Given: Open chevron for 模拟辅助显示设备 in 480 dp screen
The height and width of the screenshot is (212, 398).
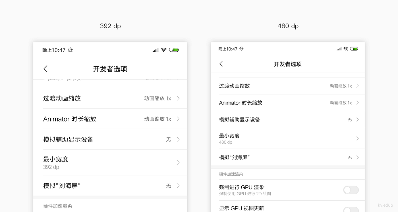Looking at the screenshot, I should tap(358, 119).
